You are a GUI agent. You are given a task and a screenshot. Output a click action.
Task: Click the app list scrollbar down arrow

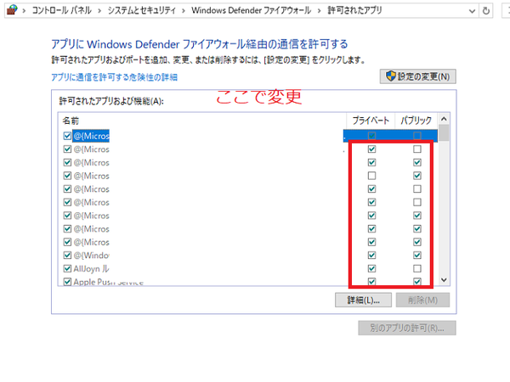pyautogui.click(x=444, y=280)
